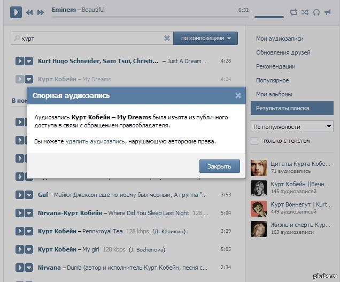Expand the "по композициям" search type dropdown
Image resolution: width=340 pixels, height=282 pixels.
point(205,39)
